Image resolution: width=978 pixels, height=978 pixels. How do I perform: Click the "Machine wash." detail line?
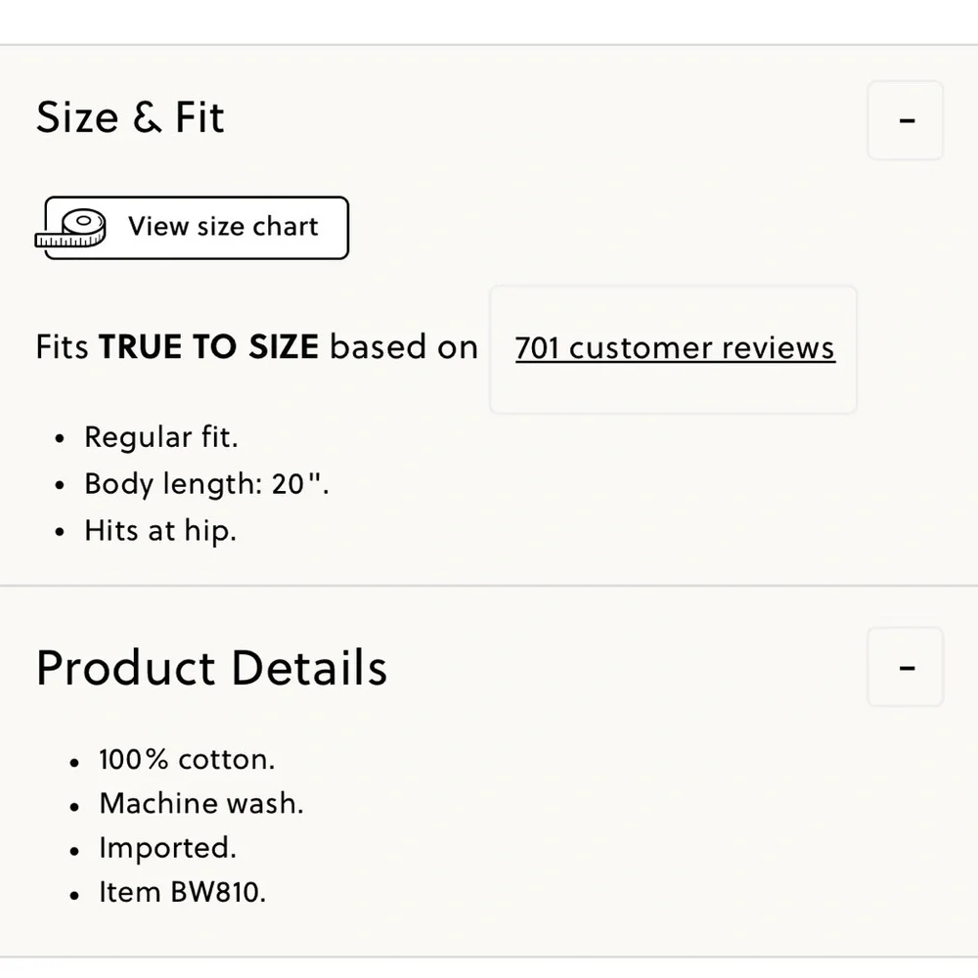coord(201,804)
